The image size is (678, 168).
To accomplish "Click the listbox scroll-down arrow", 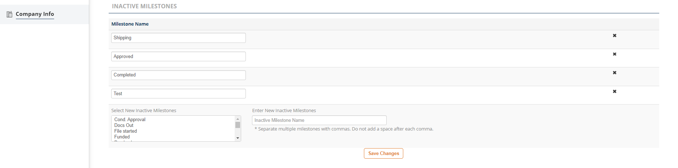I will 238,138.
